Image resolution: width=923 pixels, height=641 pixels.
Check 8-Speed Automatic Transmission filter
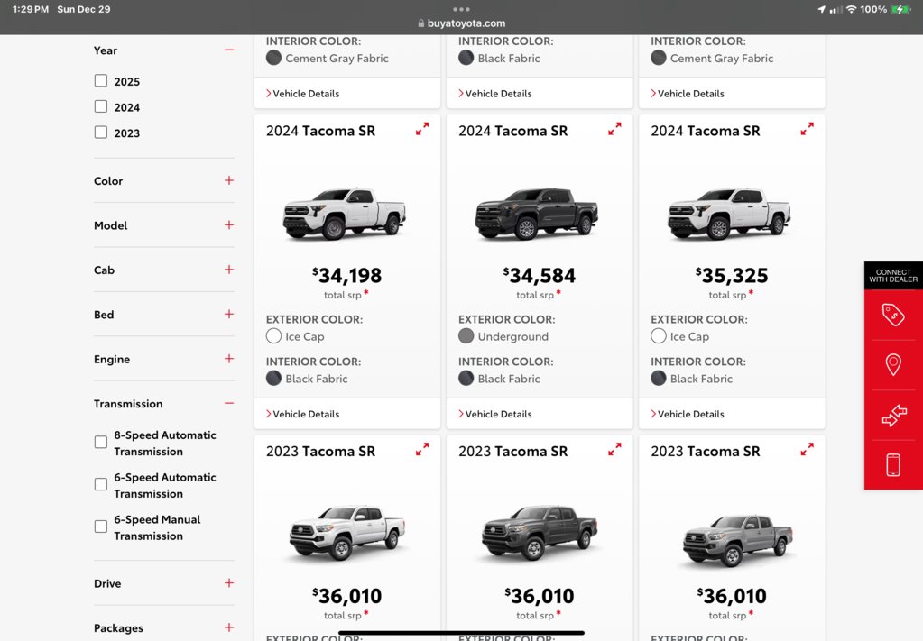[101, 443]
